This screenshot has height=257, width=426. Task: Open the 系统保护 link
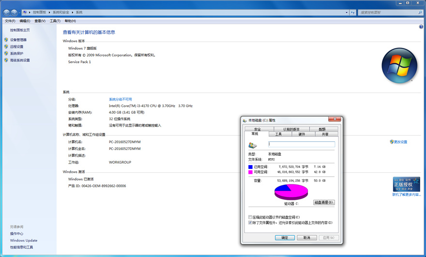(x=16, y=53)
